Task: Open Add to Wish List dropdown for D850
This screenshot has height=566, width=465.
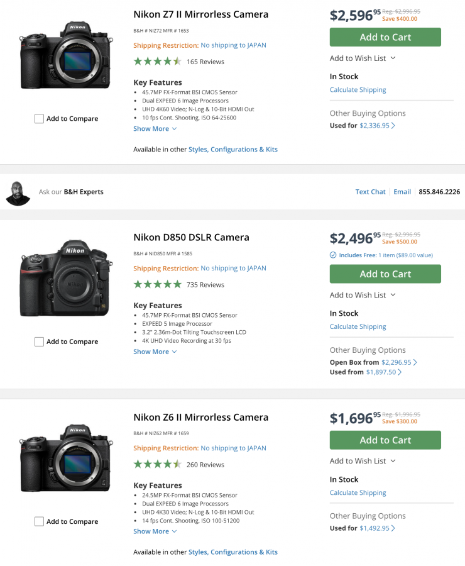Action: point(363,295)
